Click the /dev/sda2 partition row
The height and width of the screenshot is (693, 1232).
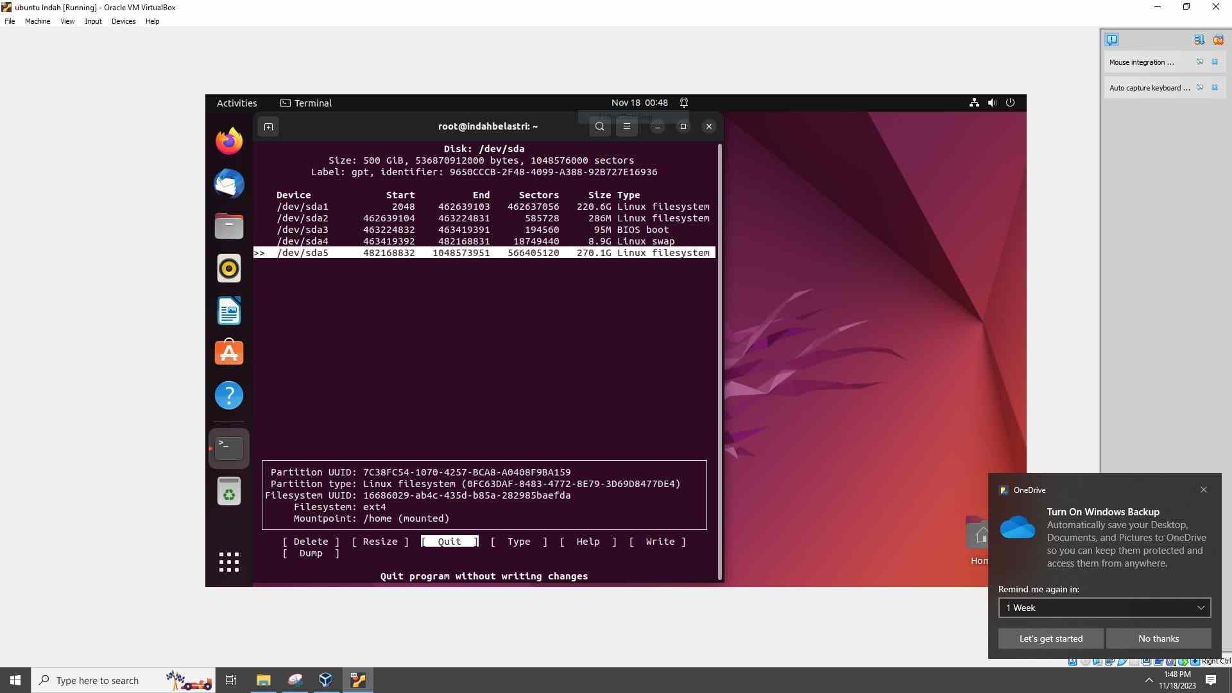(x=484, y=218)
